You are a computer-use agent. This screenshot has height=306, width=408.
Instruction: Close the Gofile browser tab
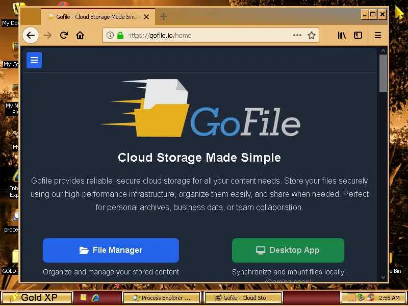click(146, 17)
